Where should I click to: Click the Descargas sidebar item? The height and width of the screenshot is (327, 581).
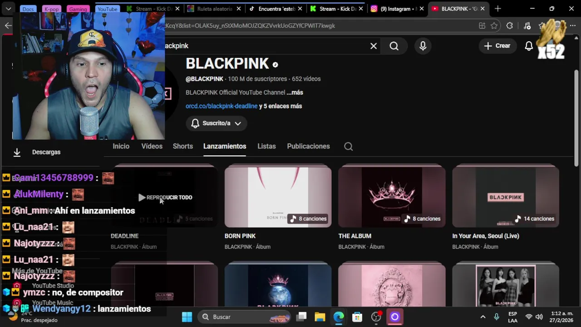[46, 152]
